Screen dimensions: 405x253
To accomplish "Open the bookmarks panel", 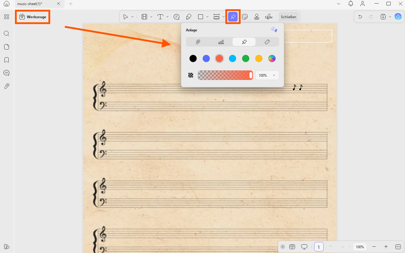I will (7, 60).
